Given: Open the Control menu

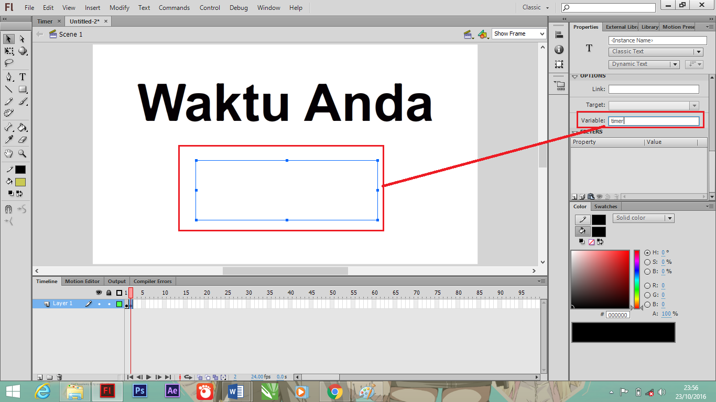Looking at the screenshot, I should click(210, 7).
